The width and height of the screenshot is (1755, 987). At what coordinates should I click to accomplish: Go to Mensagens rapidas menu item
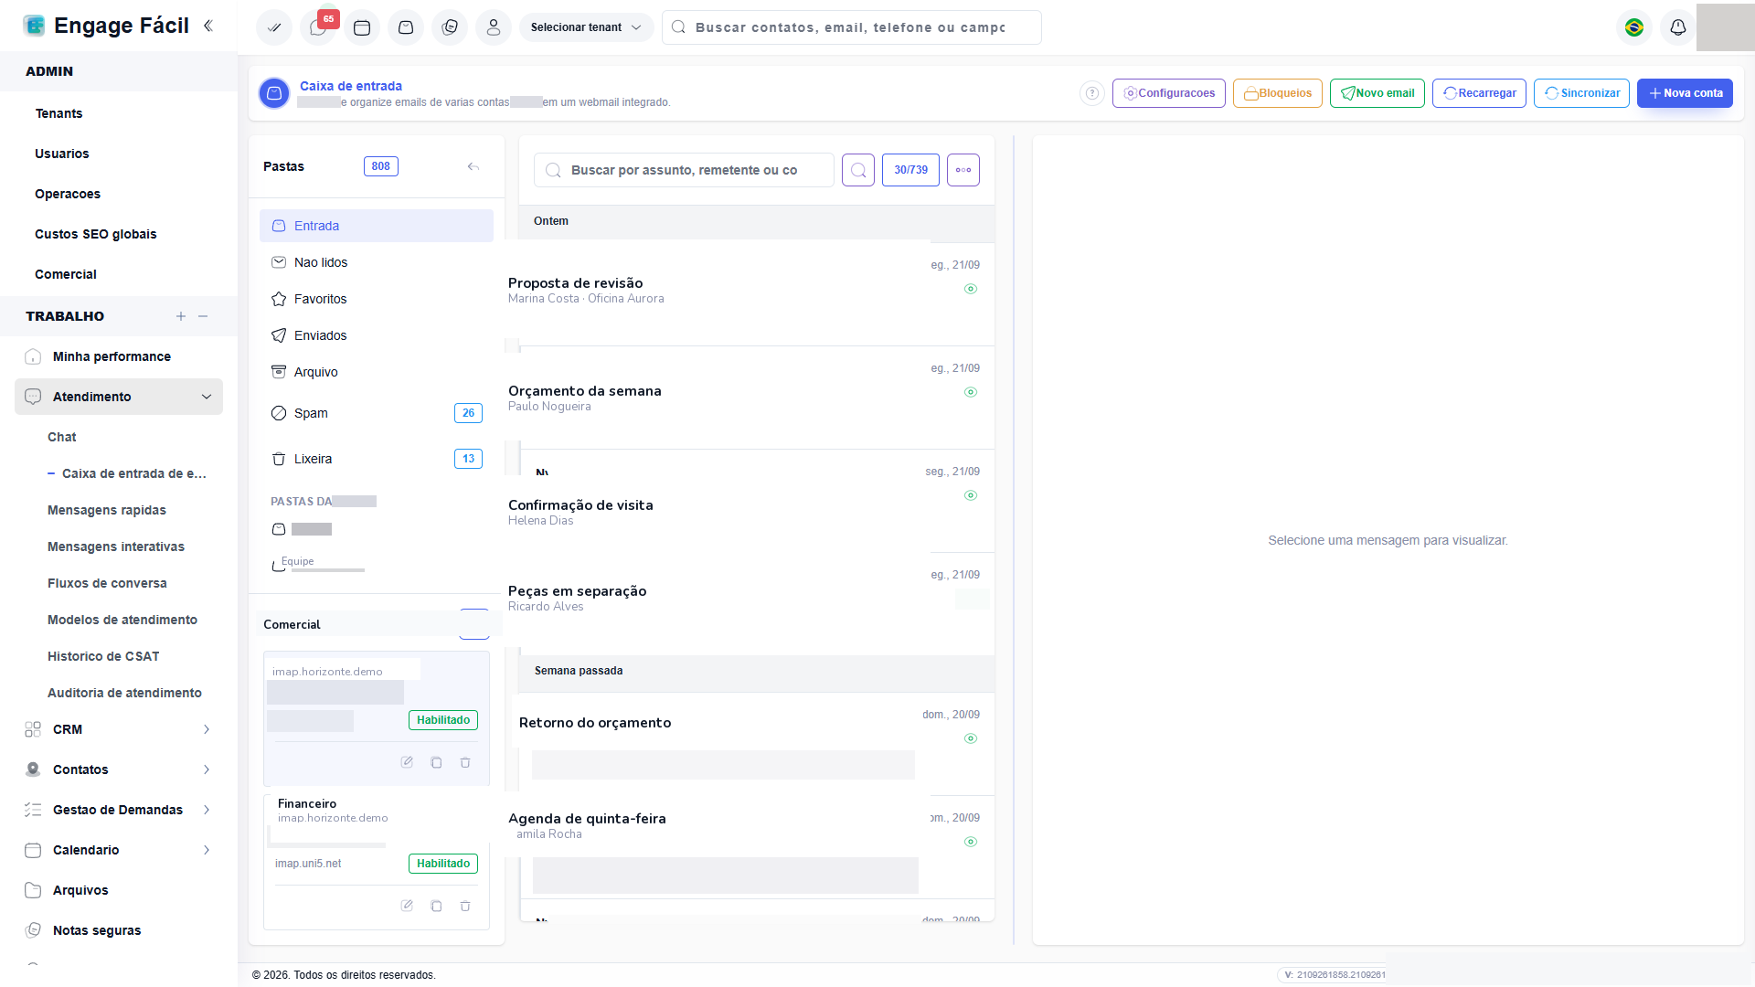pos(107,510)
